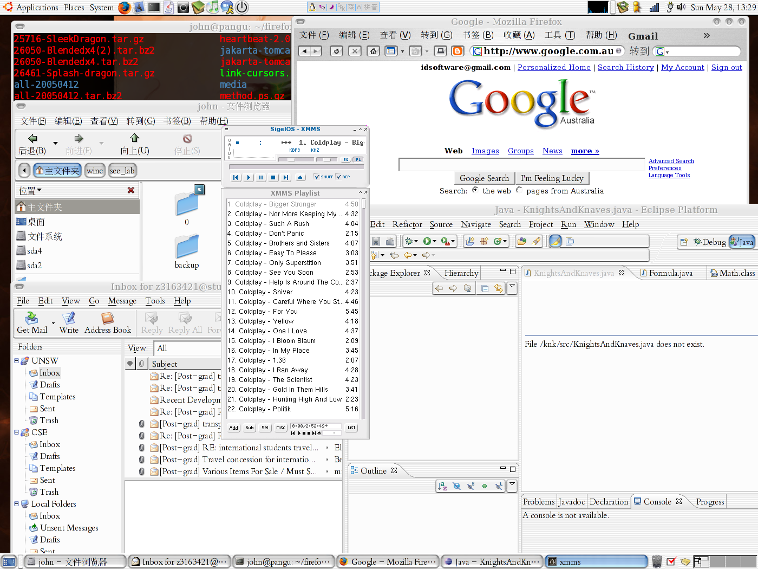Image resolution: width=758 pixels, height=569 pixels.
Task: Open Google Images link
Action: tap(485, 151)
